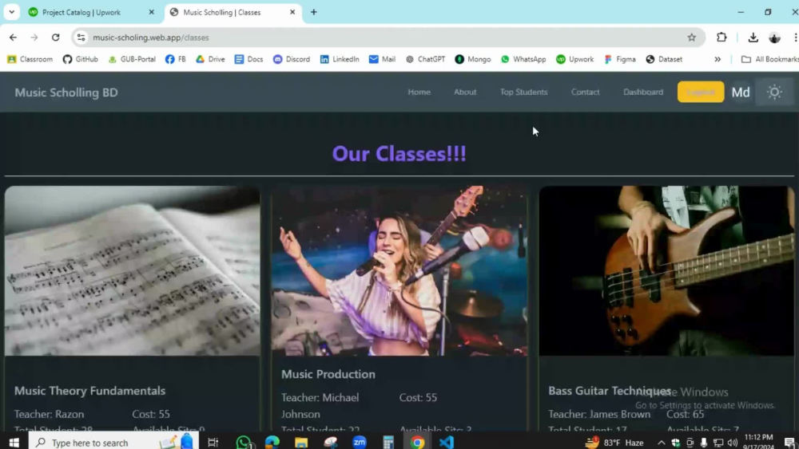
Task: Open volume control in system tray
Action: tap(733, 443)
